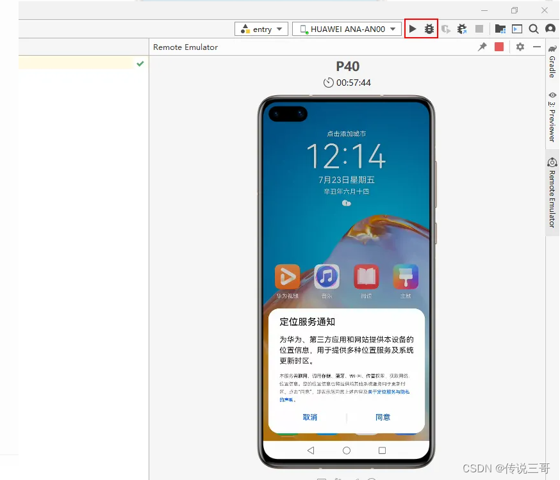Click the grey stop button in toolbar
Image resolution: width=560 pixels, height=480 pixels.
[479, 29]
